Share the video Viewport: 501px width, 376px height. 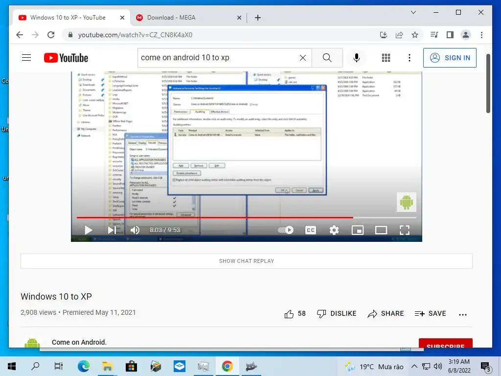(x=386, y=314)
